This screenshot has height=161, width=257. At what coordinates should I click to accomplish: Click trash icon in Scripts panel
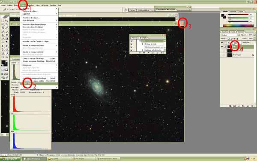pos(162,52)
